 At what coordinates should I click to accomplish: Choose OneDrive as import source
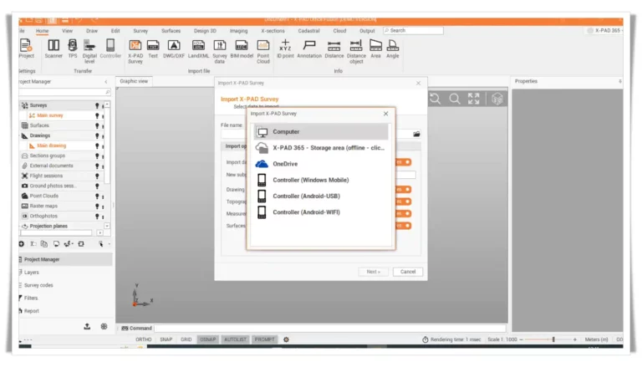click(x=321, y=164)
